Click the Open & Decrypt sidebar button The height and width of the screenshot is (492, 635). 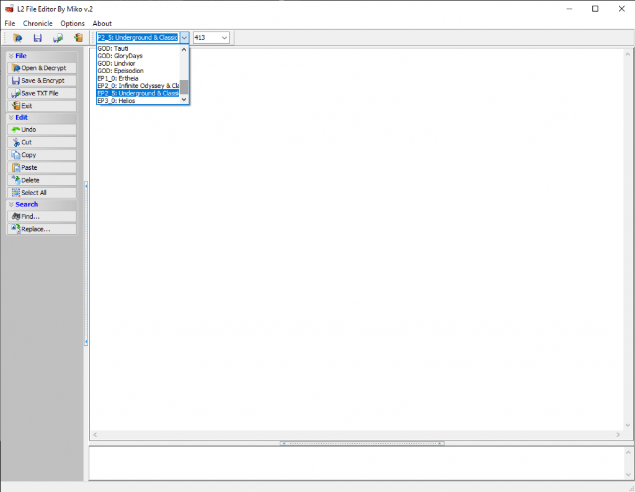point(42,68)
